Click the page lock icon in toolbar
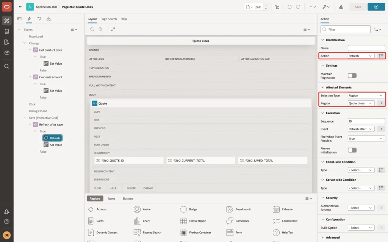388x242 pixels. [x=277, y=7]
